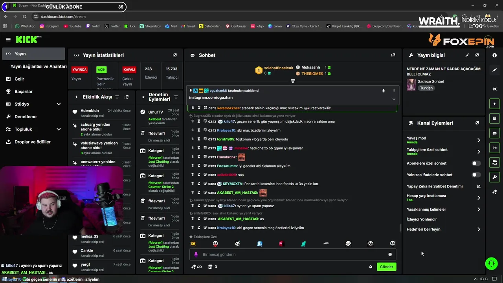The width and height of the screenshot is (503, 283).
Task: Open the WhatsApp bookmark in the bookmarks bar
Action: tap(25, 26)
